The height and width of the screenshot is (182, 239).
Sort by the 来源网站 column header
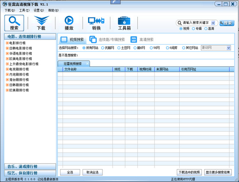tap(167, 69)
